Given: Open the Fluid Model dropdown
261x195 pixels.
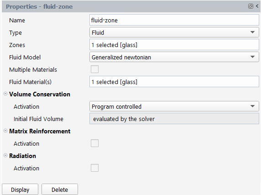Looking at the screenshot, I should tap(174, 57).
